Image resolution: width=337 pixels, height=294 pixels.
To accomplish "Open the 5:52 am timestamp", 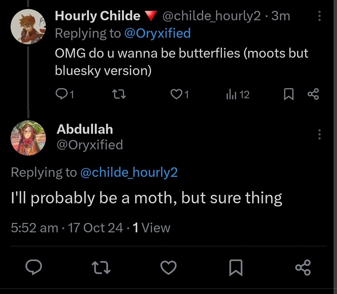I will [x=34, y=228].
